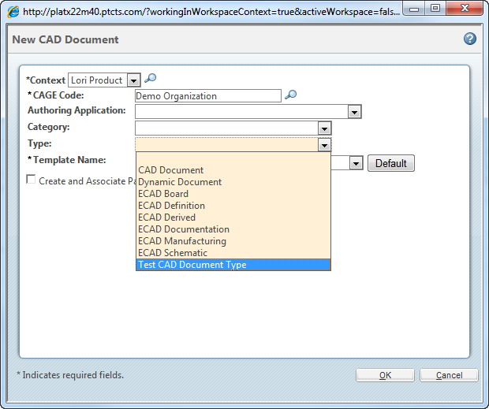Minimize the browser popup window

(x=414, y=9)
